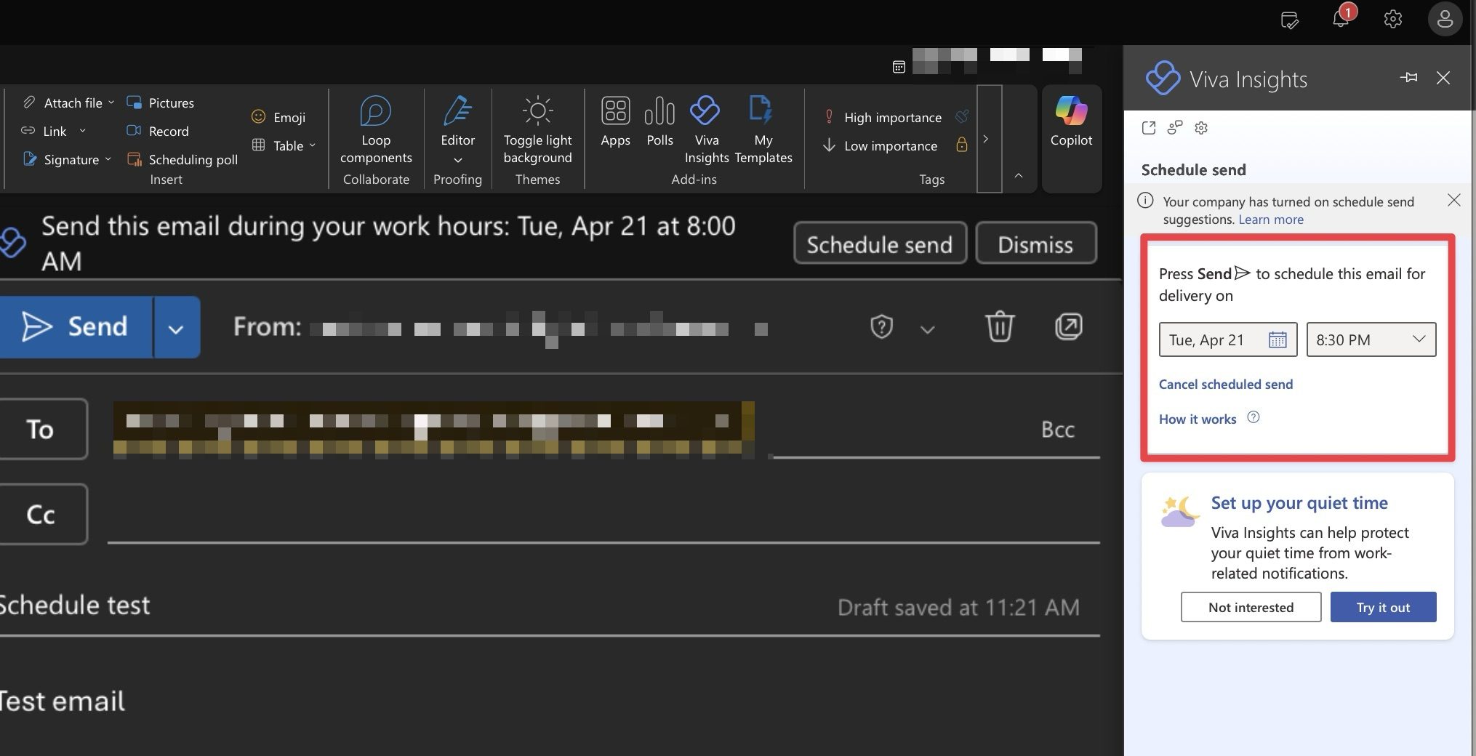Click the Attach file paperclip icon
The height and width of the screenshot is (756, 1476).
(28, 102)
